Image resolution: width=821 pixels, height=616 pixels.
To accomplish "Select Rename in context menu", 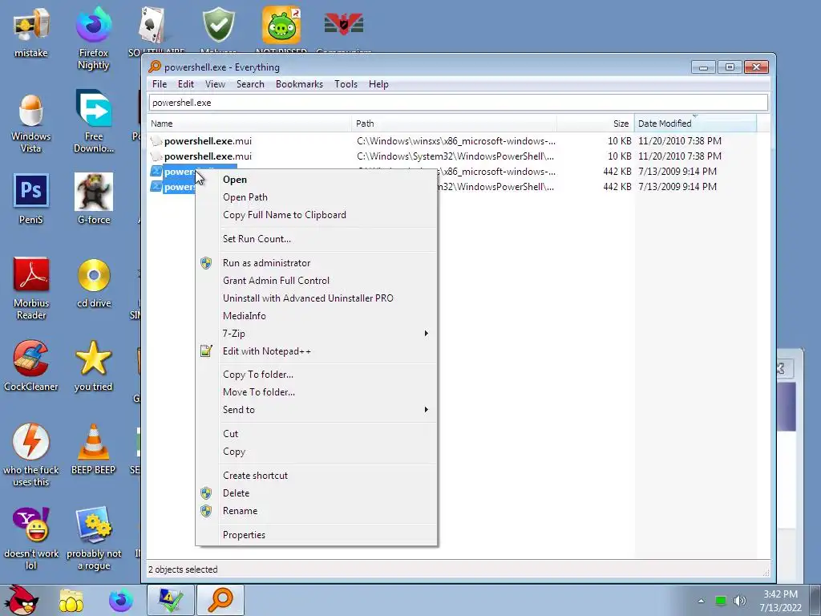I will 317,511.
